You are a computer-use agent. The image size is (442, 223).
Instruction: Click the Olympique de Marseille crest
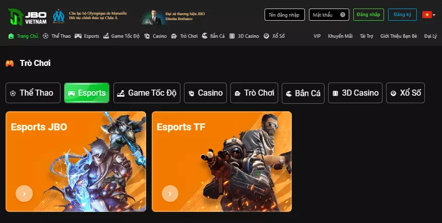click(x=58, y=16)
